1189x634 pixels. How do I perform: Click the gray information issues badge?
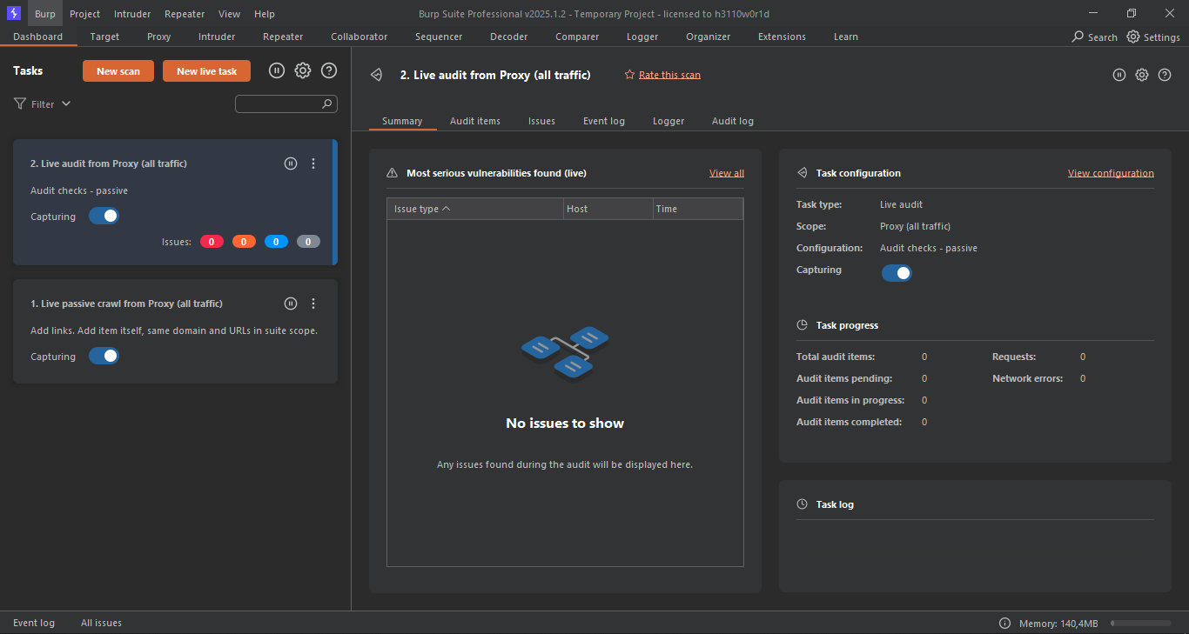click(308, 242)
